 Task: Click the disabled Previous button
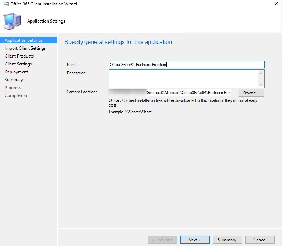click(x=162, y=240)
